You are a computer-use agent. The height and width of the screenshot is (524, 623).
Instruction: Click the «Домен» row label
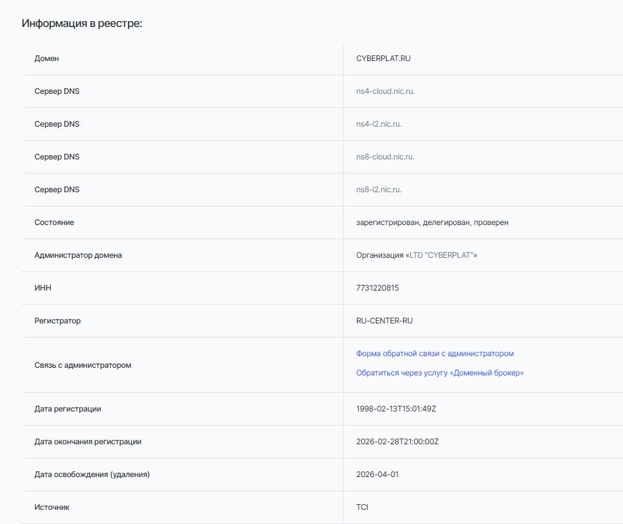(x=46, y=59)
